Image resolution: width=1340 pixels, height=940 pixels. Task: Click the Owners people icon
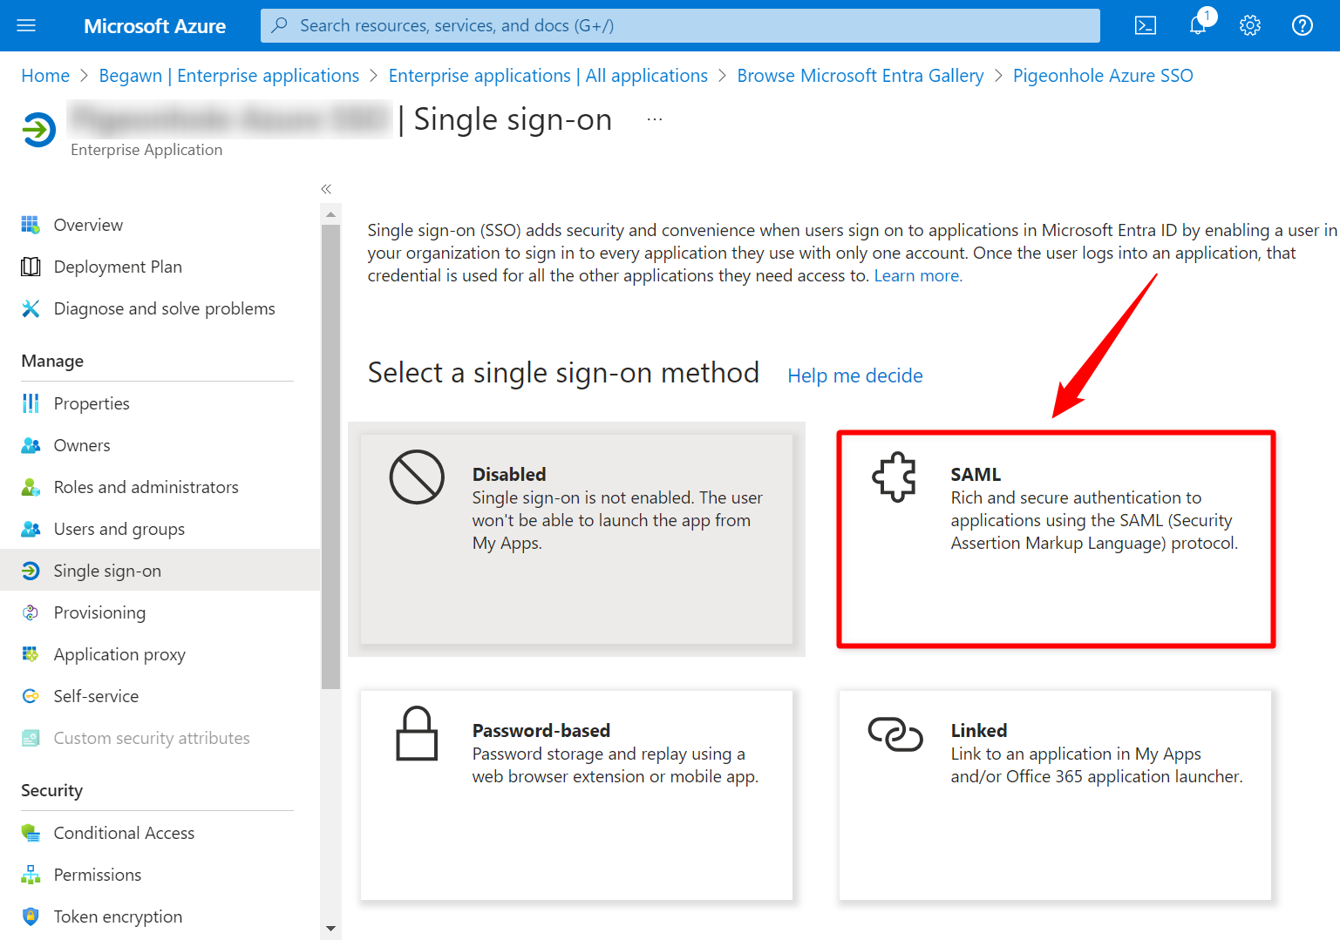click(x=31, y=445)
